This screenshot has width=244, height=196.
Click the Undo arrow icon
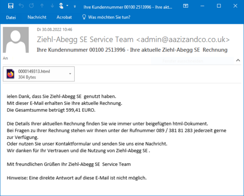tap(21, 6)
